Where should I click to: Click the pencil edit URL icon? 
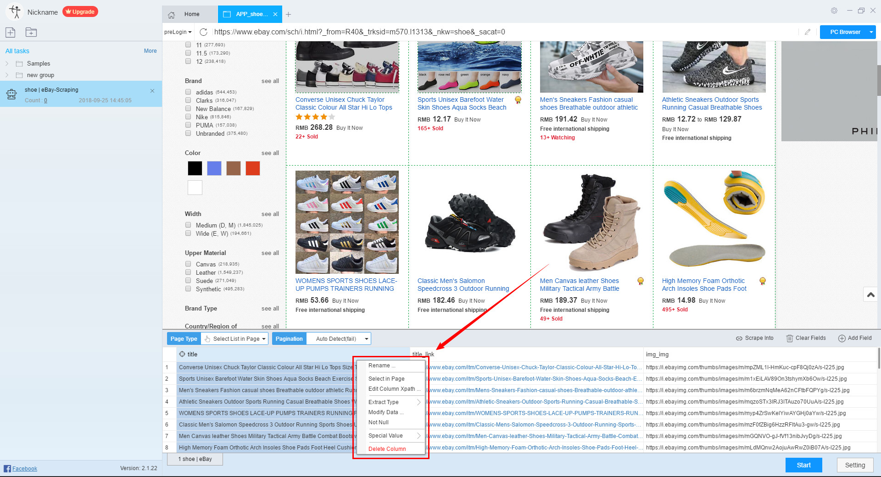tap(808, 32)
